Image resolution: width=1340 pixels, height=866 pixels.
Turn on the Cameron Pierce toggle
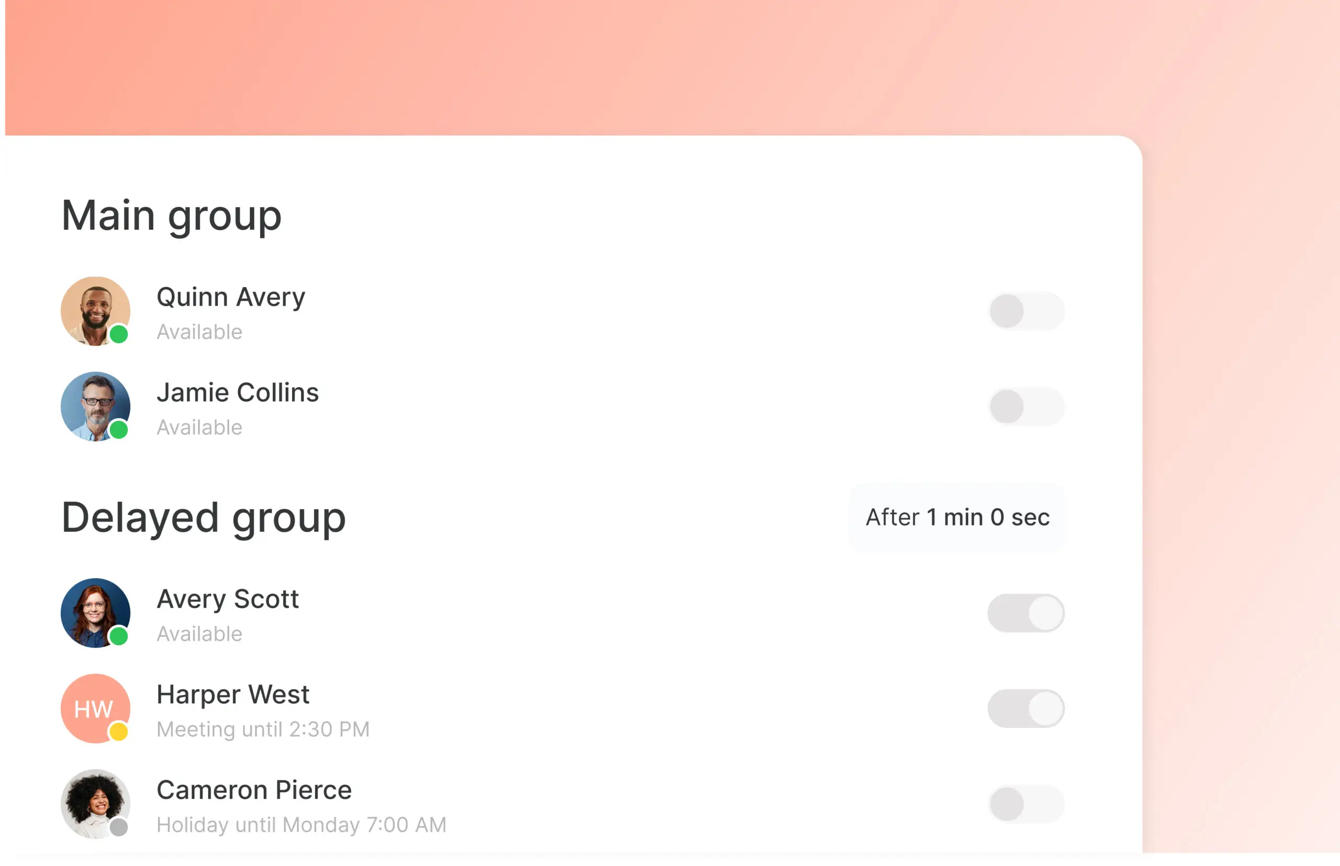tap(1026, 804)
